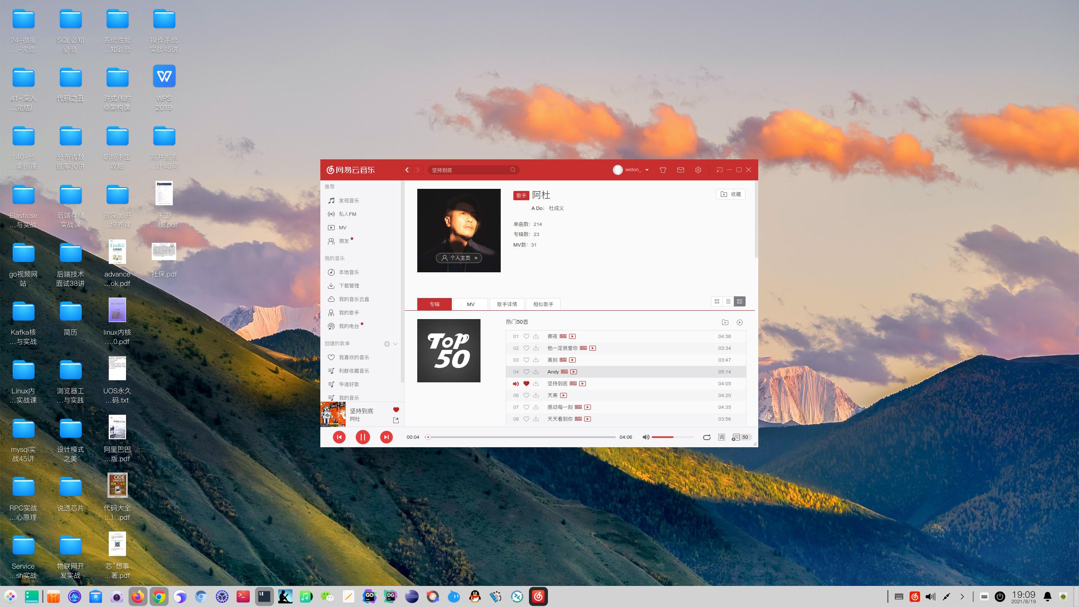Toggle the loop playback mode
The height and width of the screenshot is (607, 1079).
pos(707,437)
